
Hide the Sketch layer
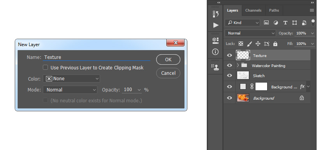229,76
